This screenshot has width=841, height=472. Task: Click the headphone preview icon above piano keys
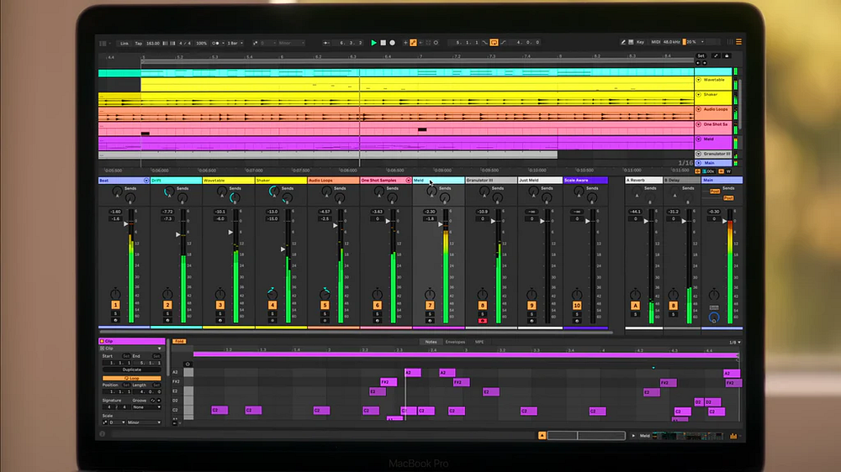188,364
